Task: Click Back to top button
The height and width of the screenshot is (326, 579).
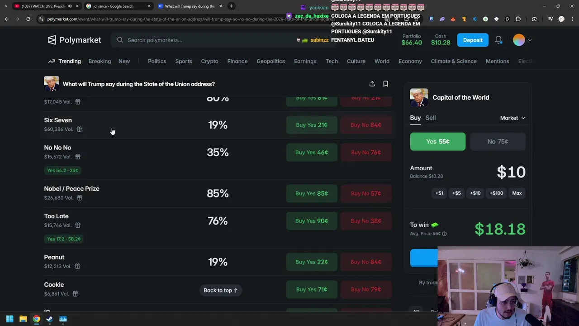Action: pyautogui.click(x=220, y=290)
